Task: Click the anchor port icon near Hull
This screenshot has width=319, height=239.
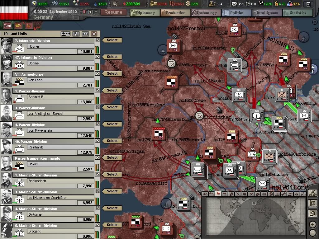Action: (x=303, y=37)
